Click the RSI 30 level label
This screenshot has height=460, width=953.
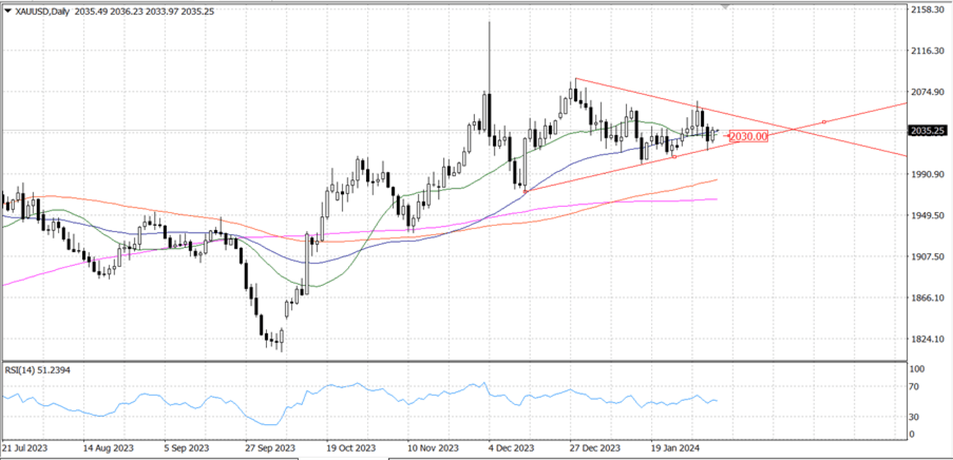[914, 417]
